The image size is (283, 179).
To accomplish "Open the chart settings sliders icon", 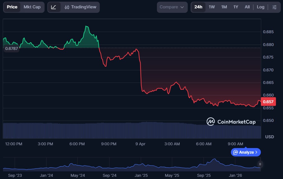I will pos(275,7).
